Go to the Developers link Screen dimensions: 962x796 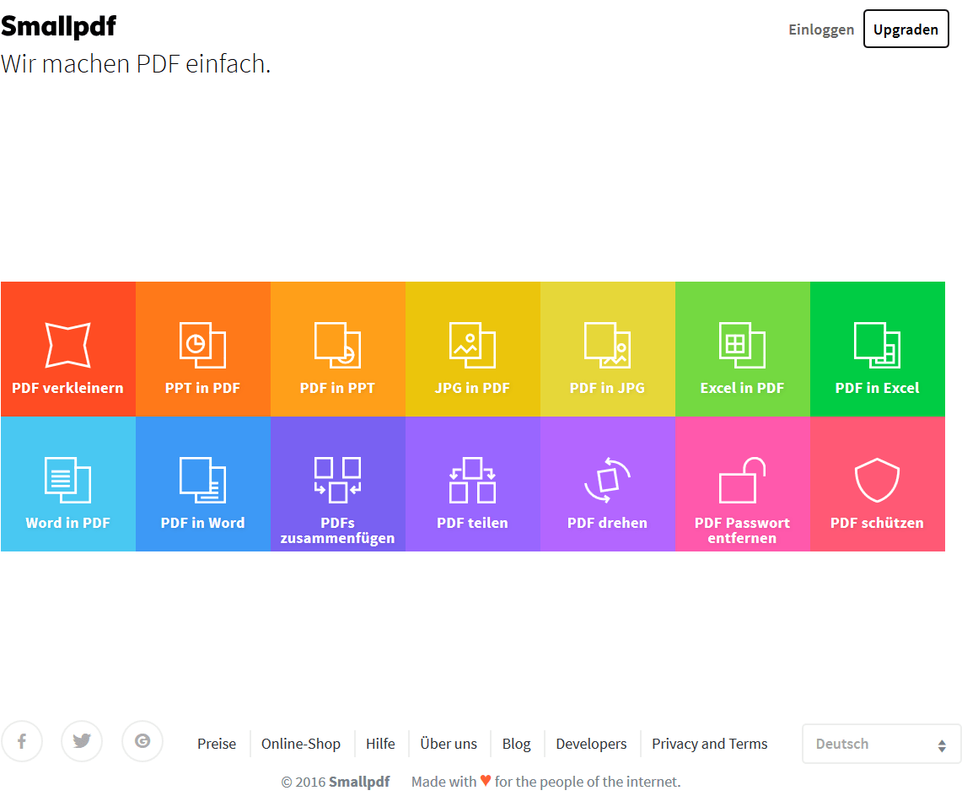[591, 744]
